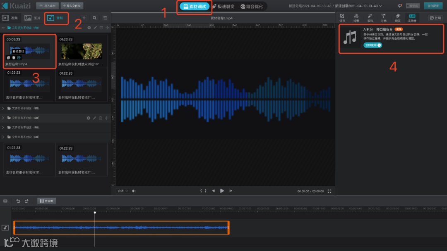This screenshot has width=447, height=251.
Task: Open the 合适 zoom-fit dropdown
Action: (123, 191)
